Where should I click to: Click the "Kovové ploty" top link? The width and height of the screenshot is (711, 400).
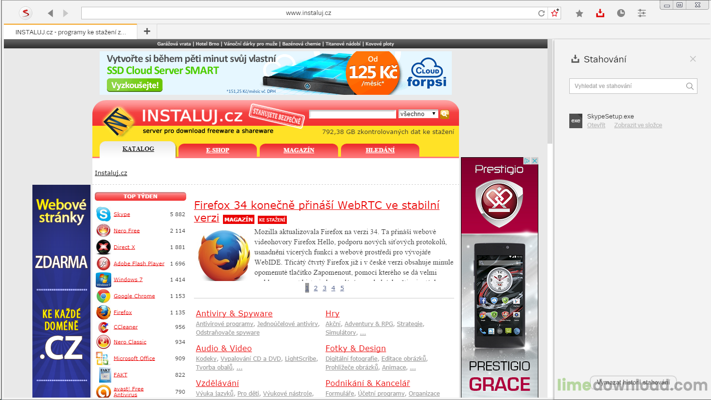point(380,44)
